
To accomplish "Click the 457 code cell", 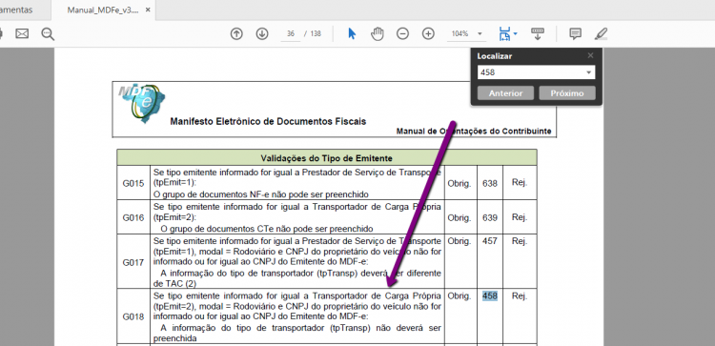I will (490, 240).
